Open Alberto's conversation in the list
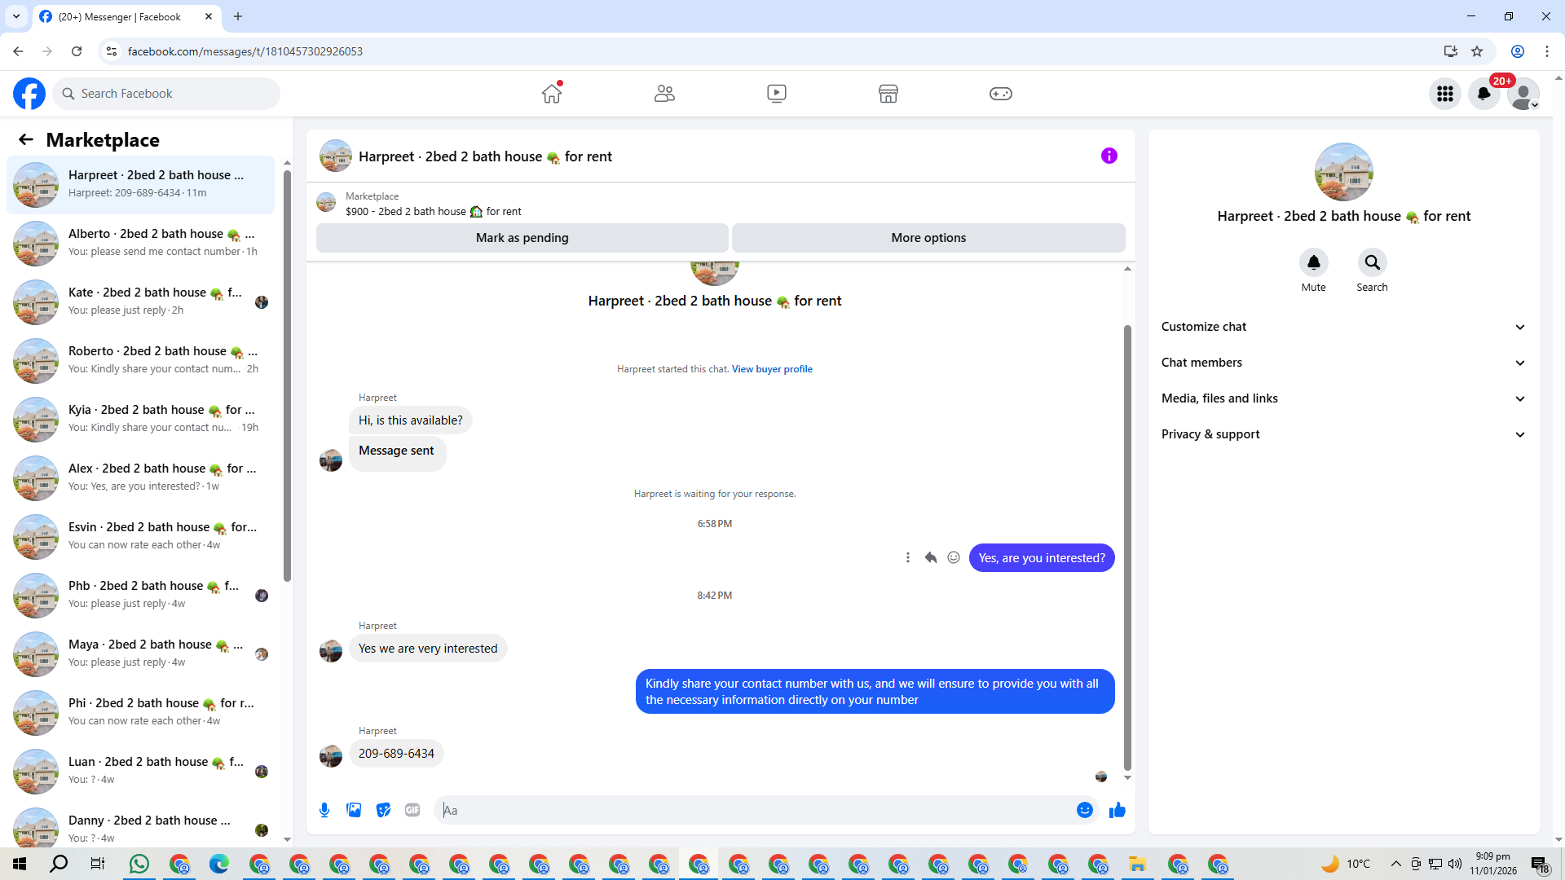This screenshot has height=880, width=1565. (x=141, y=244)
